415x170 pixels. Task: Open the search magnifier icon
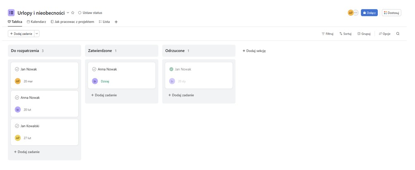tap(398, 34)
